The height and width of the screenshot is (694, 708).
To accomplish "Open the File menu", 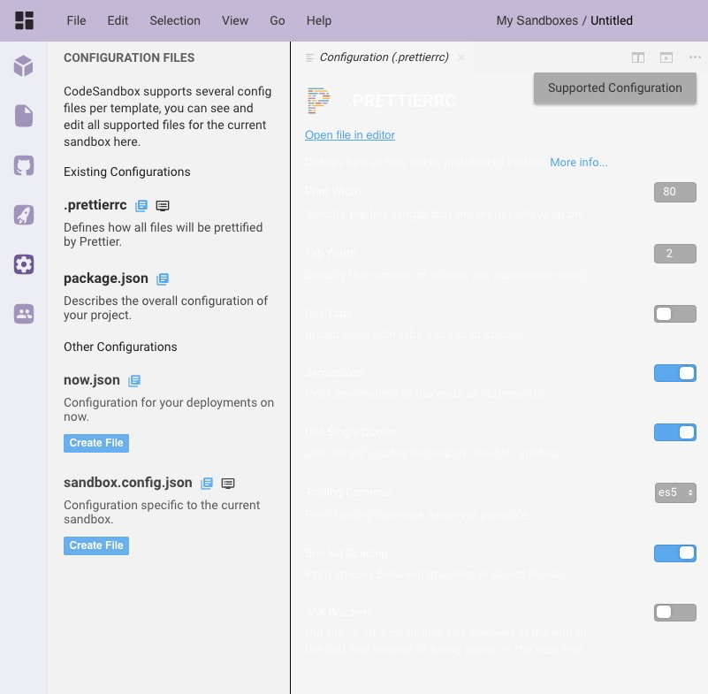I will (x=76, y=20).
